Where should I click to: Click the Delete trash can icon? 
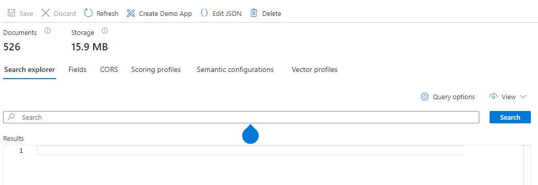(x=254, y=13)
